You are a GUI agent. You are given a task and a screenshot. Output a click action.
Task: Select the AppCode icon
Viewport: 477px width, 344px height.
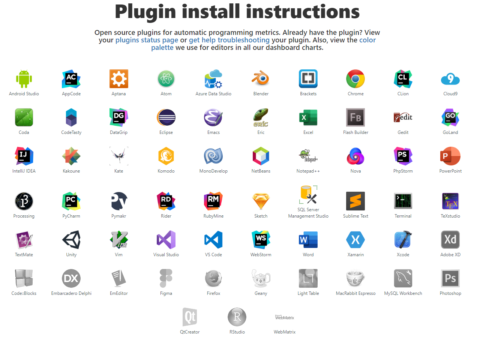point(71,79)
